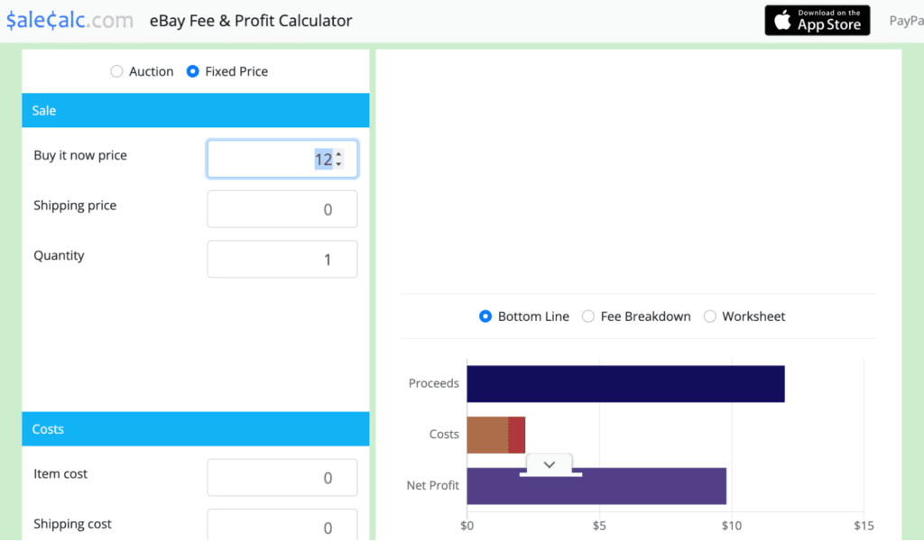The width and height of the screenshot is (924, 541).
Task: Switch to the Fee Breakdown view
Action: pos(588,316)
